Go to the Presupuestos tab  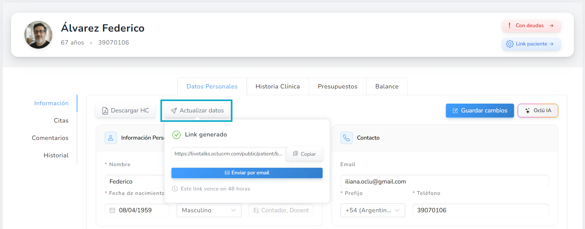pyautogui.click(x=337, y=87)
